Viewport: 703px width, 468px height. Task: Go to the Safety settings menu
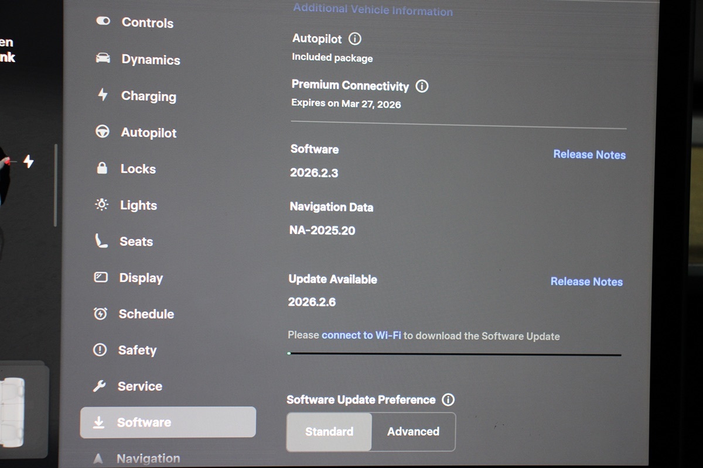(x=137, y=350)
